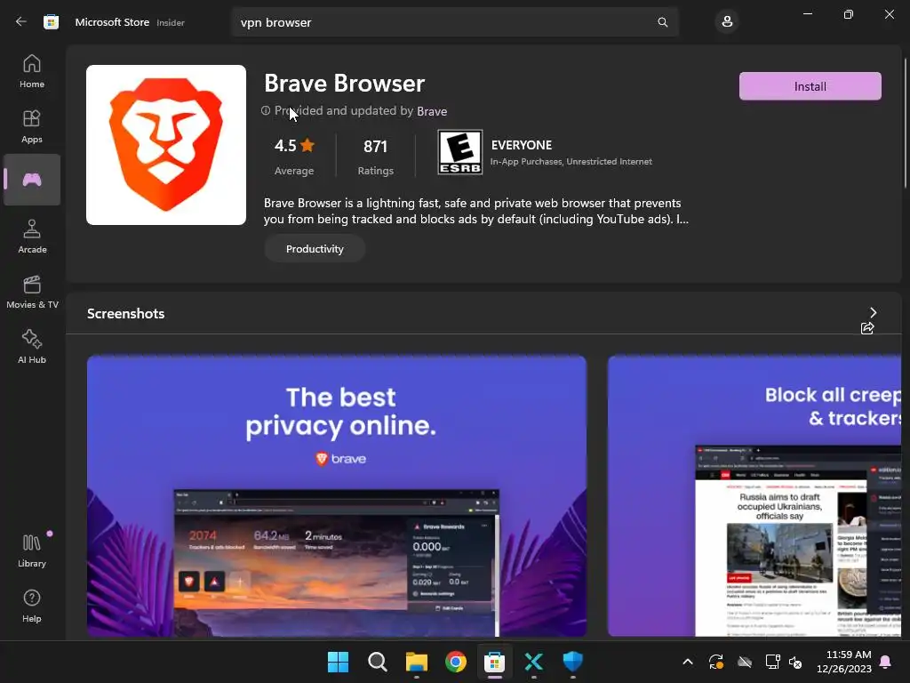Click the EVERYONE rating label

tap(522, 145)
